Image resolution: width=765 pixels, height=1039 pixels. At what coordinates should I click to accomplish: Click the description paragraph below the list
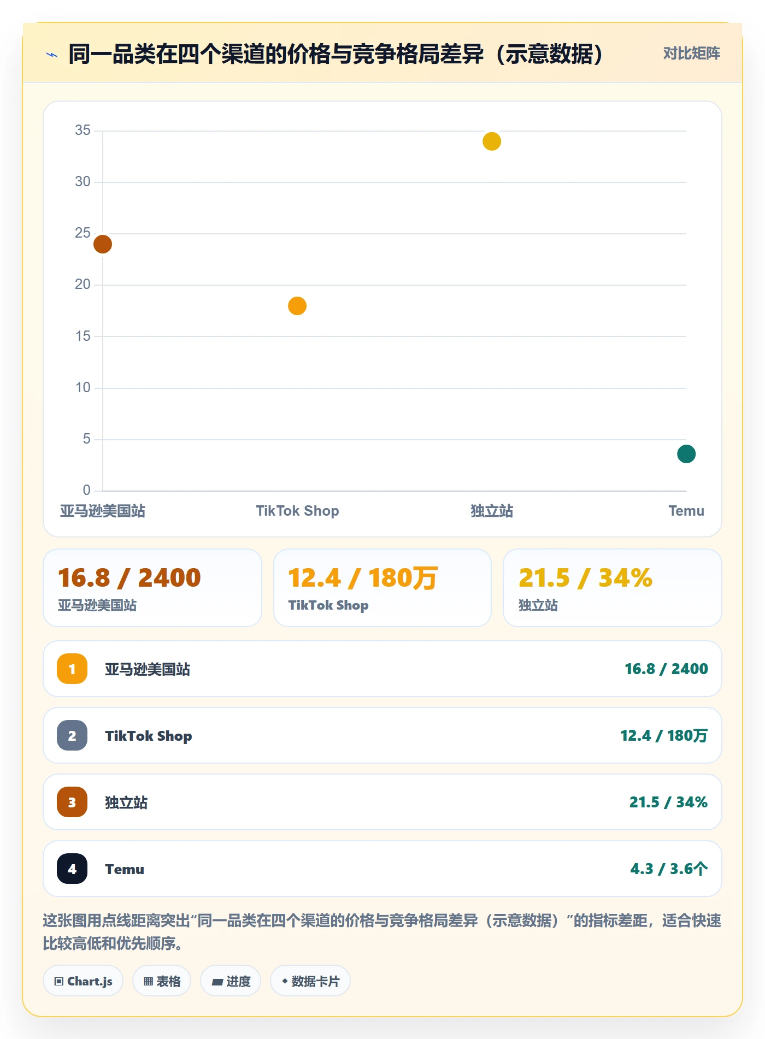[382, 932]
